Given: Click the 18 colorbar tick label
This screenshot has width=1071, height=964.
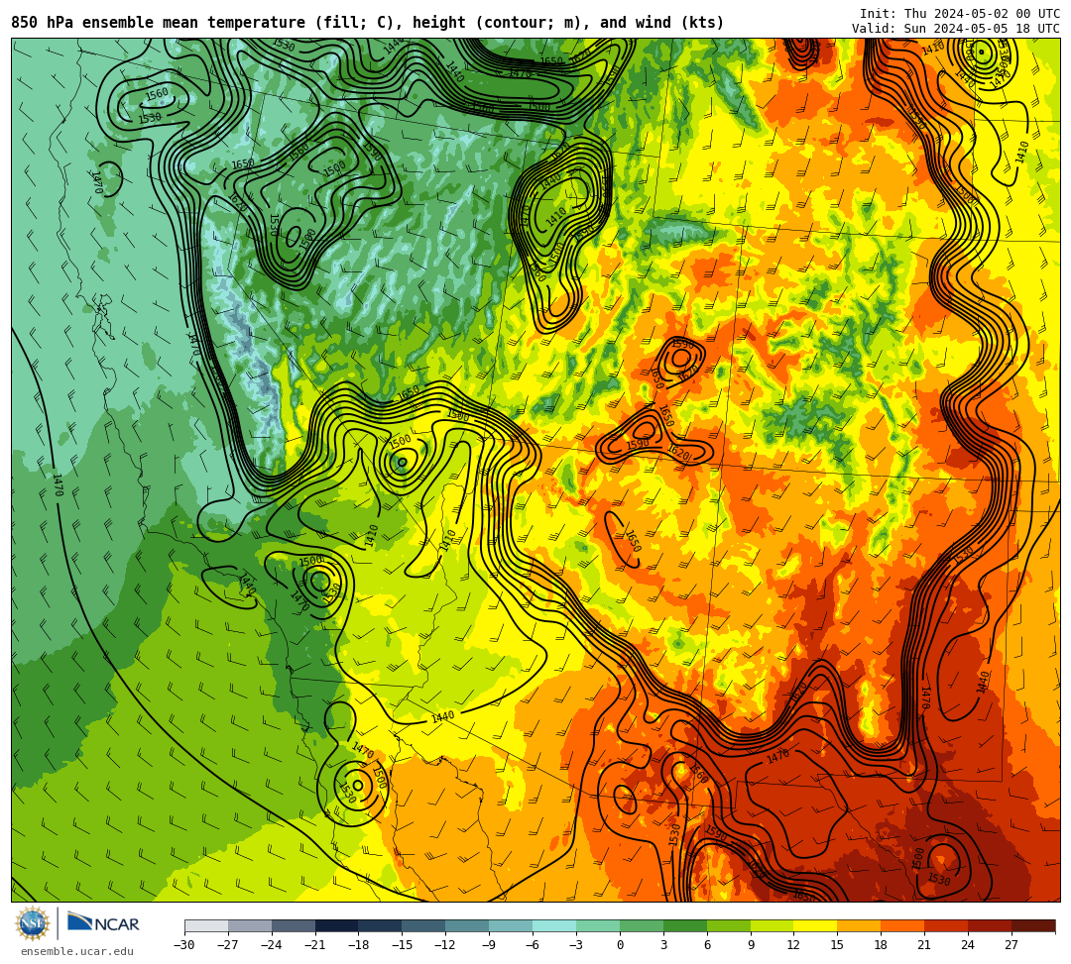Looking at the screenshot, I should pyautogui.click(x=882, y=945).
